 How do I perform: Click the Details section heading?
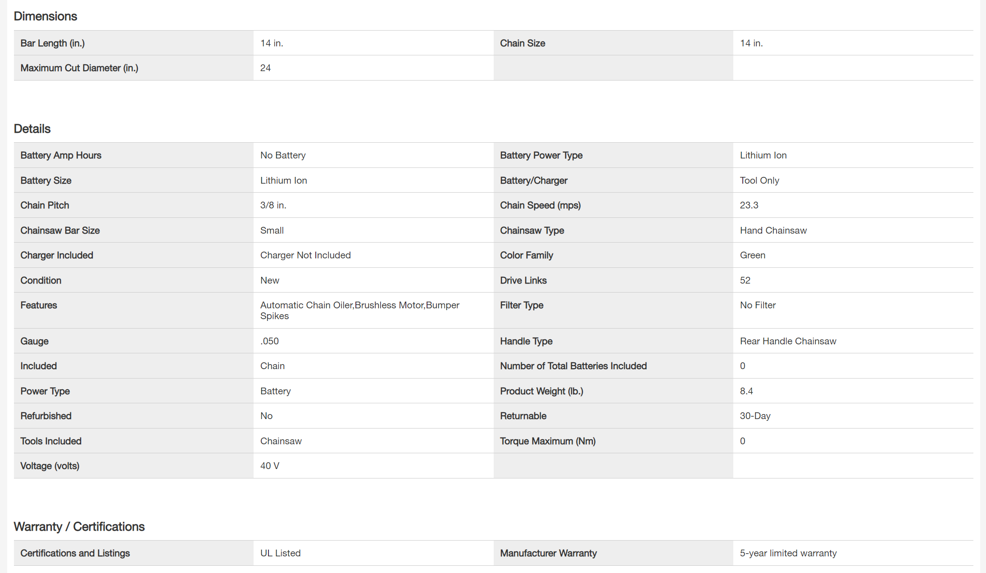pos(32,129)
